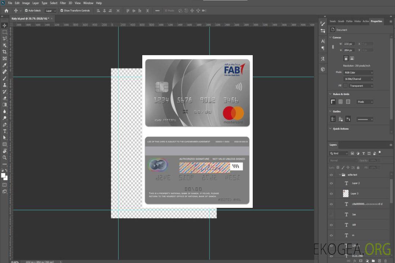
Task: Switch to the Actions panel tab
Action: [366, 21]
